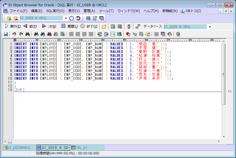Click the open folder icon
This screenshot has height=158, width=236.
(104, 26)
